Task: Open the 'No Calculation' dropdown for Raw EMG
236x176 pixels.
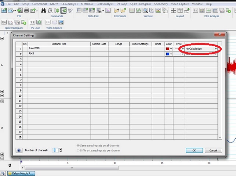Action: click(215, 49)
